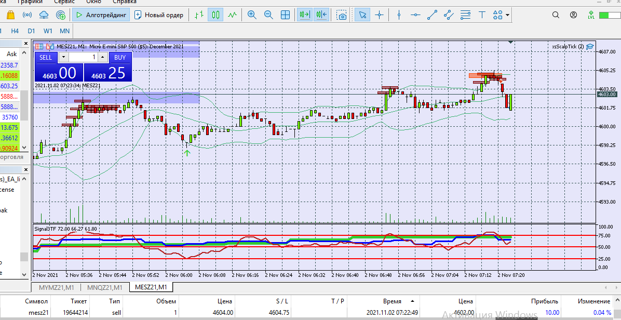The image size is (621, 320).
Task: Select the crosshair tool
Action: coord(380,15)
